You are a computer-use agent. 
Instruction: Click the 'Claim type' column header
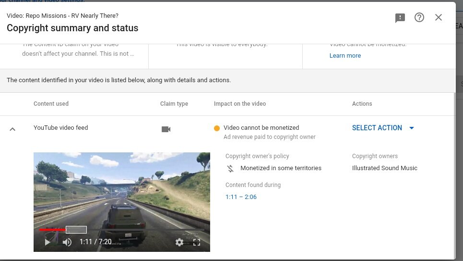pyautogui.click(x=174, y=103)
